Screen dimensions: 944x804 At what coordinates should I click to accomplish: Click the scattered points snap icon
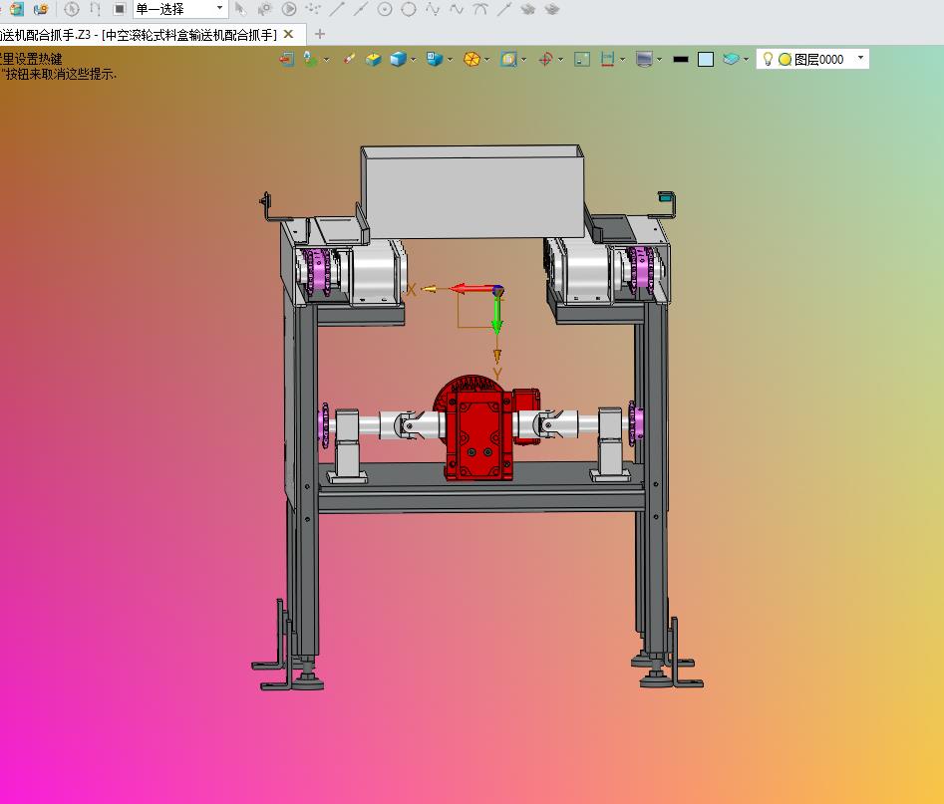tap(313, 9)
